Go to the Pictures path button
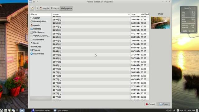Image resolution: width=199 pixels, height=112 pixels. (x=55, y=8)
